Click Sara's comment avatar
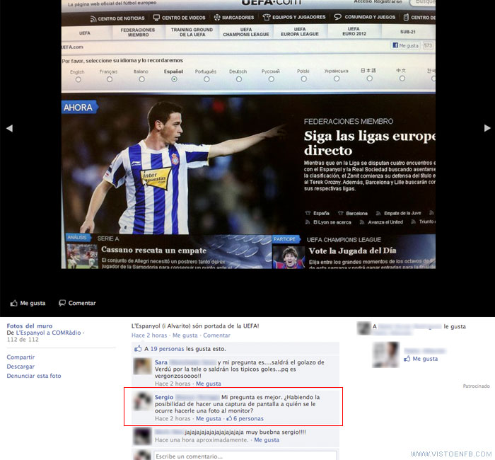 coord(142,366)
